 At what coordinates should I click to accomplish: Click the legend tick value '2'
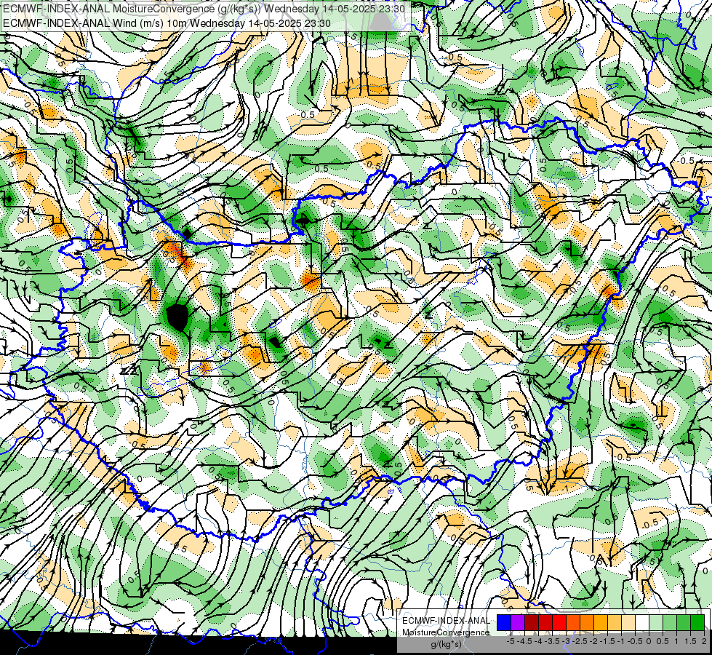pos(704,641)
